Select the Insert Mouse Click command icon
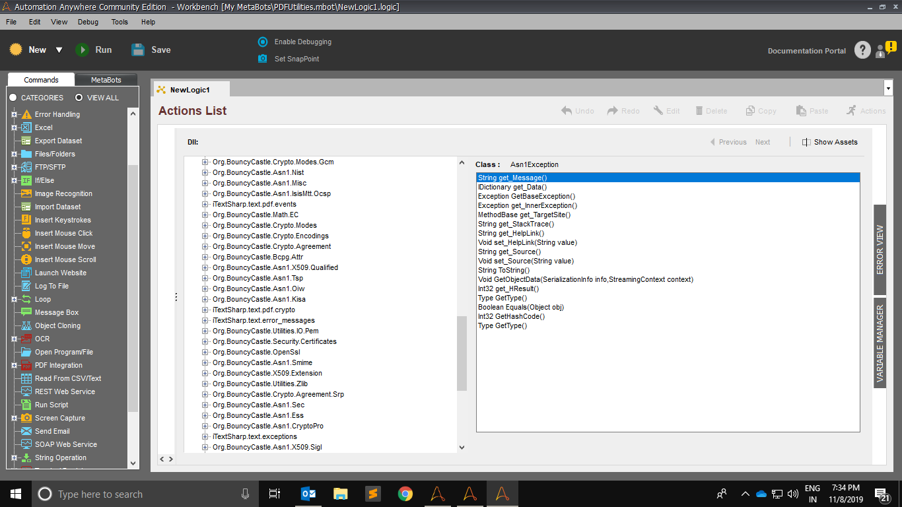Screen dimensions: 902x507 [26, 233]
